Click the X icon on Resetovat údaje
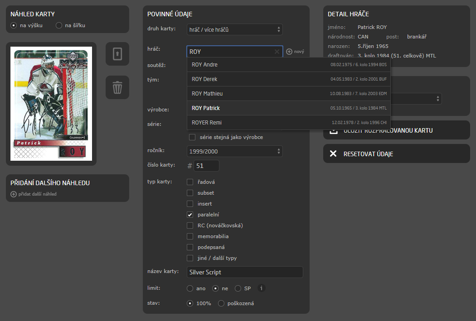This screenshot has width=476, height=321. (x=333, y=153)
